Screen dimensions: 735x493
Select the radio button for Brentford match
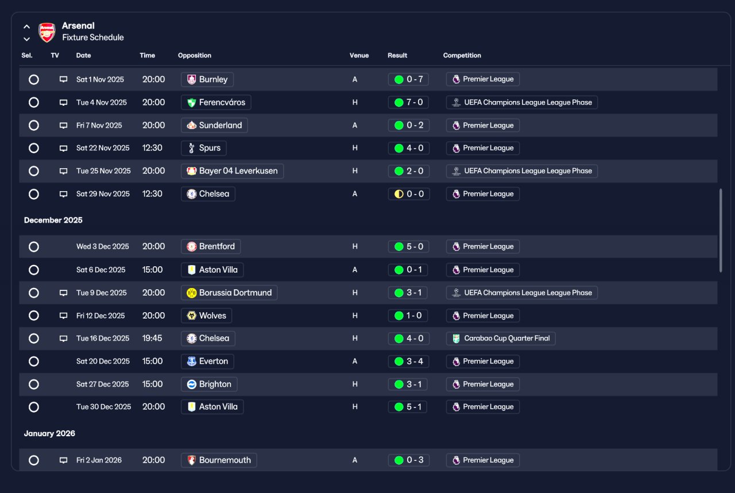[x=34, y=247]
